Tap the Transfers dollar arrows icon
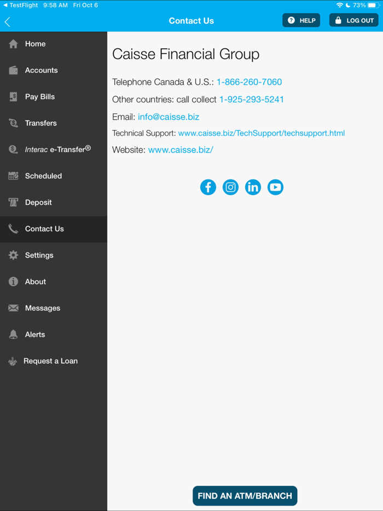383x511 pixels. (13, 123)
